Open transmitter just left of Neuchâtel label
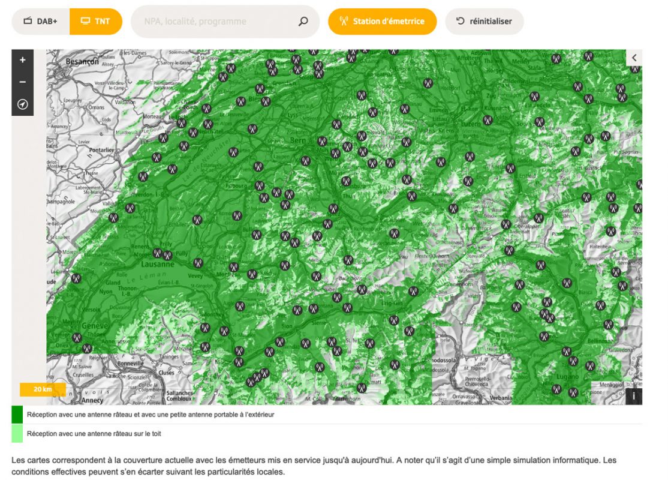668x480 pixels. pos(193,133)
